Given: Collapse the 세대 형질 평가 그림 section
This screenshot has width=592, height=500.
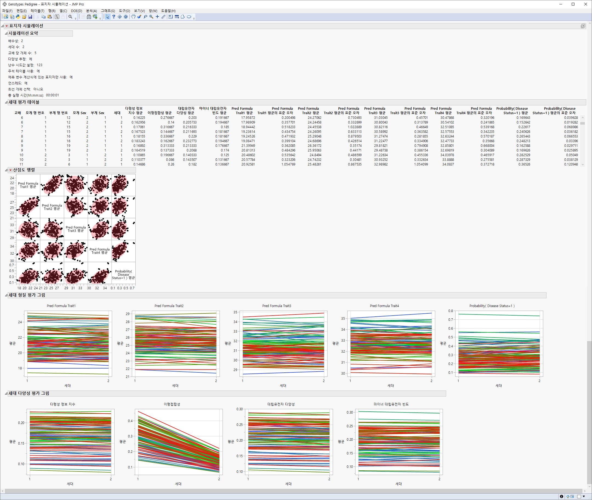Looking at the screenshot, I should 6,295.
